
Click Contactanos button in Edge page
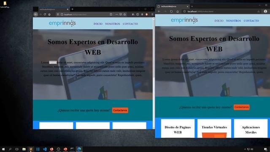[241, 107]
